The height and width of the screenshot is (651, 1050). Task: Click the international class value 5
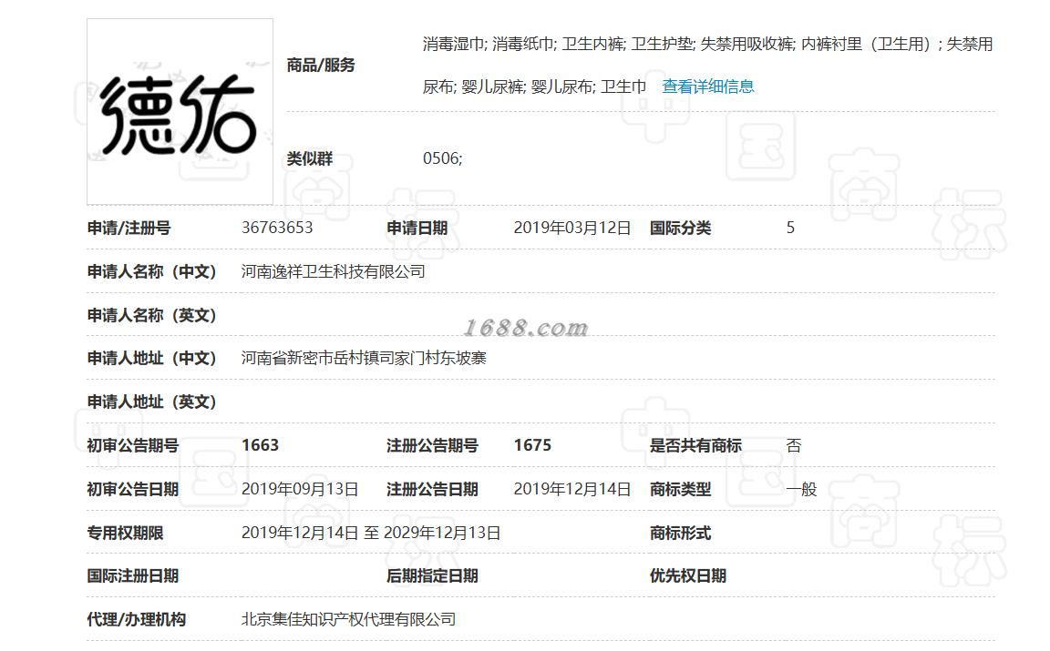tap(790, 228)
